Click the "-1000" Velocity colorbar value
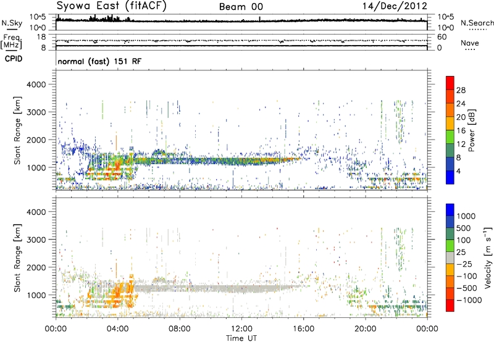494x342 pixels. (x=469, y=300)
